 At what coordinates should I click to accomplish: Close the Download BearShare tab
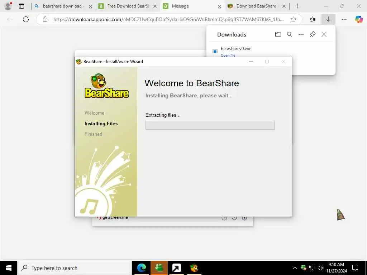point(284,6)
